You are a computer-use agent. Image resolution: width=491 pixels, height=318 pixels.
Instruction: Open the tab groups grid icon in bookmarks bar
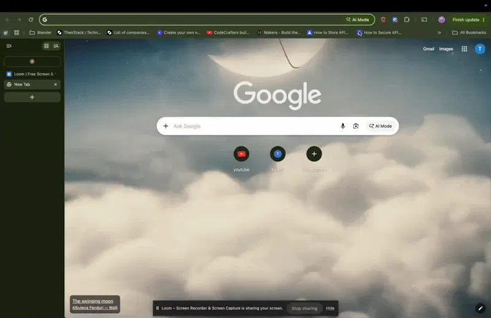17,32
